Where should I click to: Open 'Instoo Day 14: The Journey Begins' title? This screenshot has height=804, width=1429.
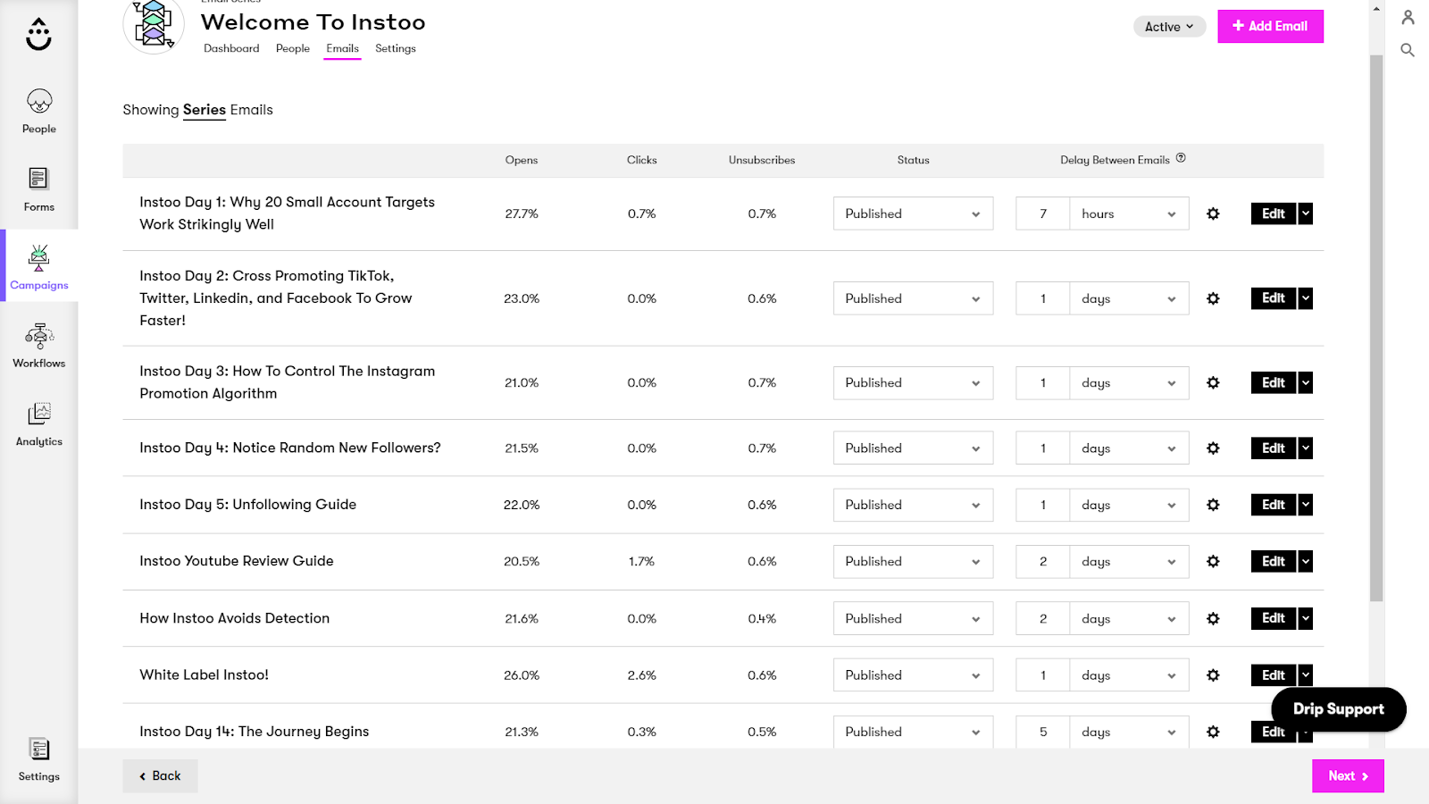coord(254,732)
